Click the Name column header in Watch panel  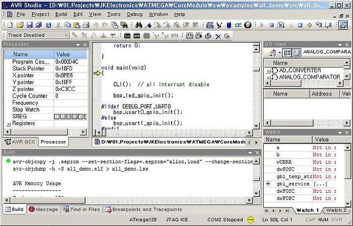[288, 139]
